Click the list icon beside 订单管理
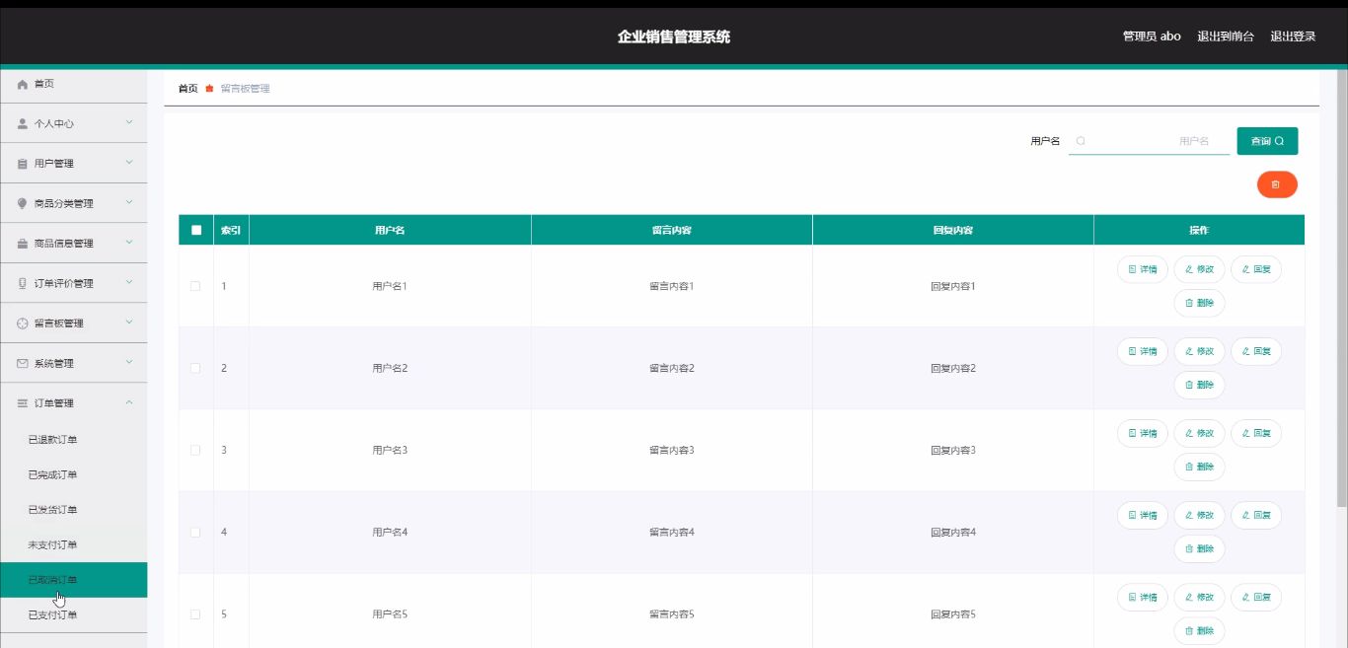The width and height of the screenshot is (1348, 648). (x=23, y=403)
